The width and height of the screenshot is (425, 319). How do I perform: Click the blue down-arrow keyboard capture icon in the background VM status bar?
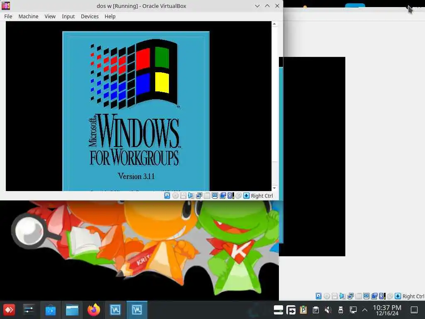coord(398,296)
